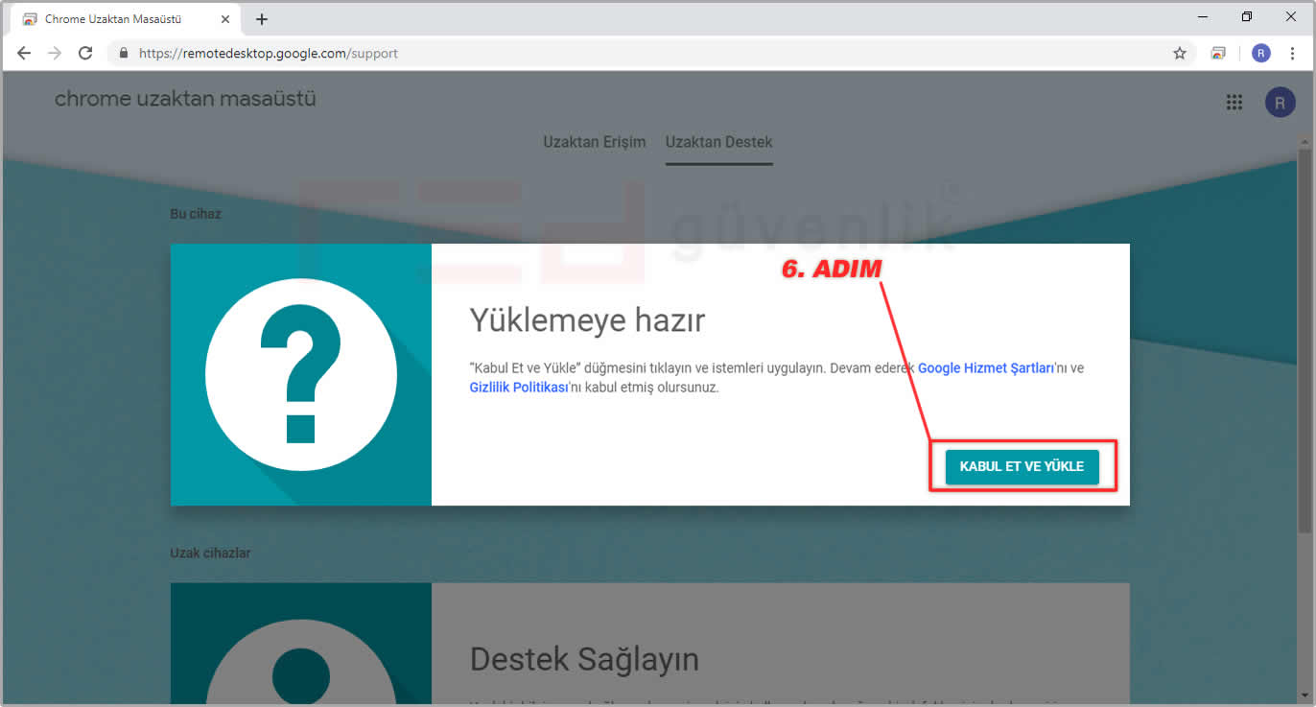Screen dimensions: 1316x707
Task: Open the Google apps grid
Action: click(1234, 103)
